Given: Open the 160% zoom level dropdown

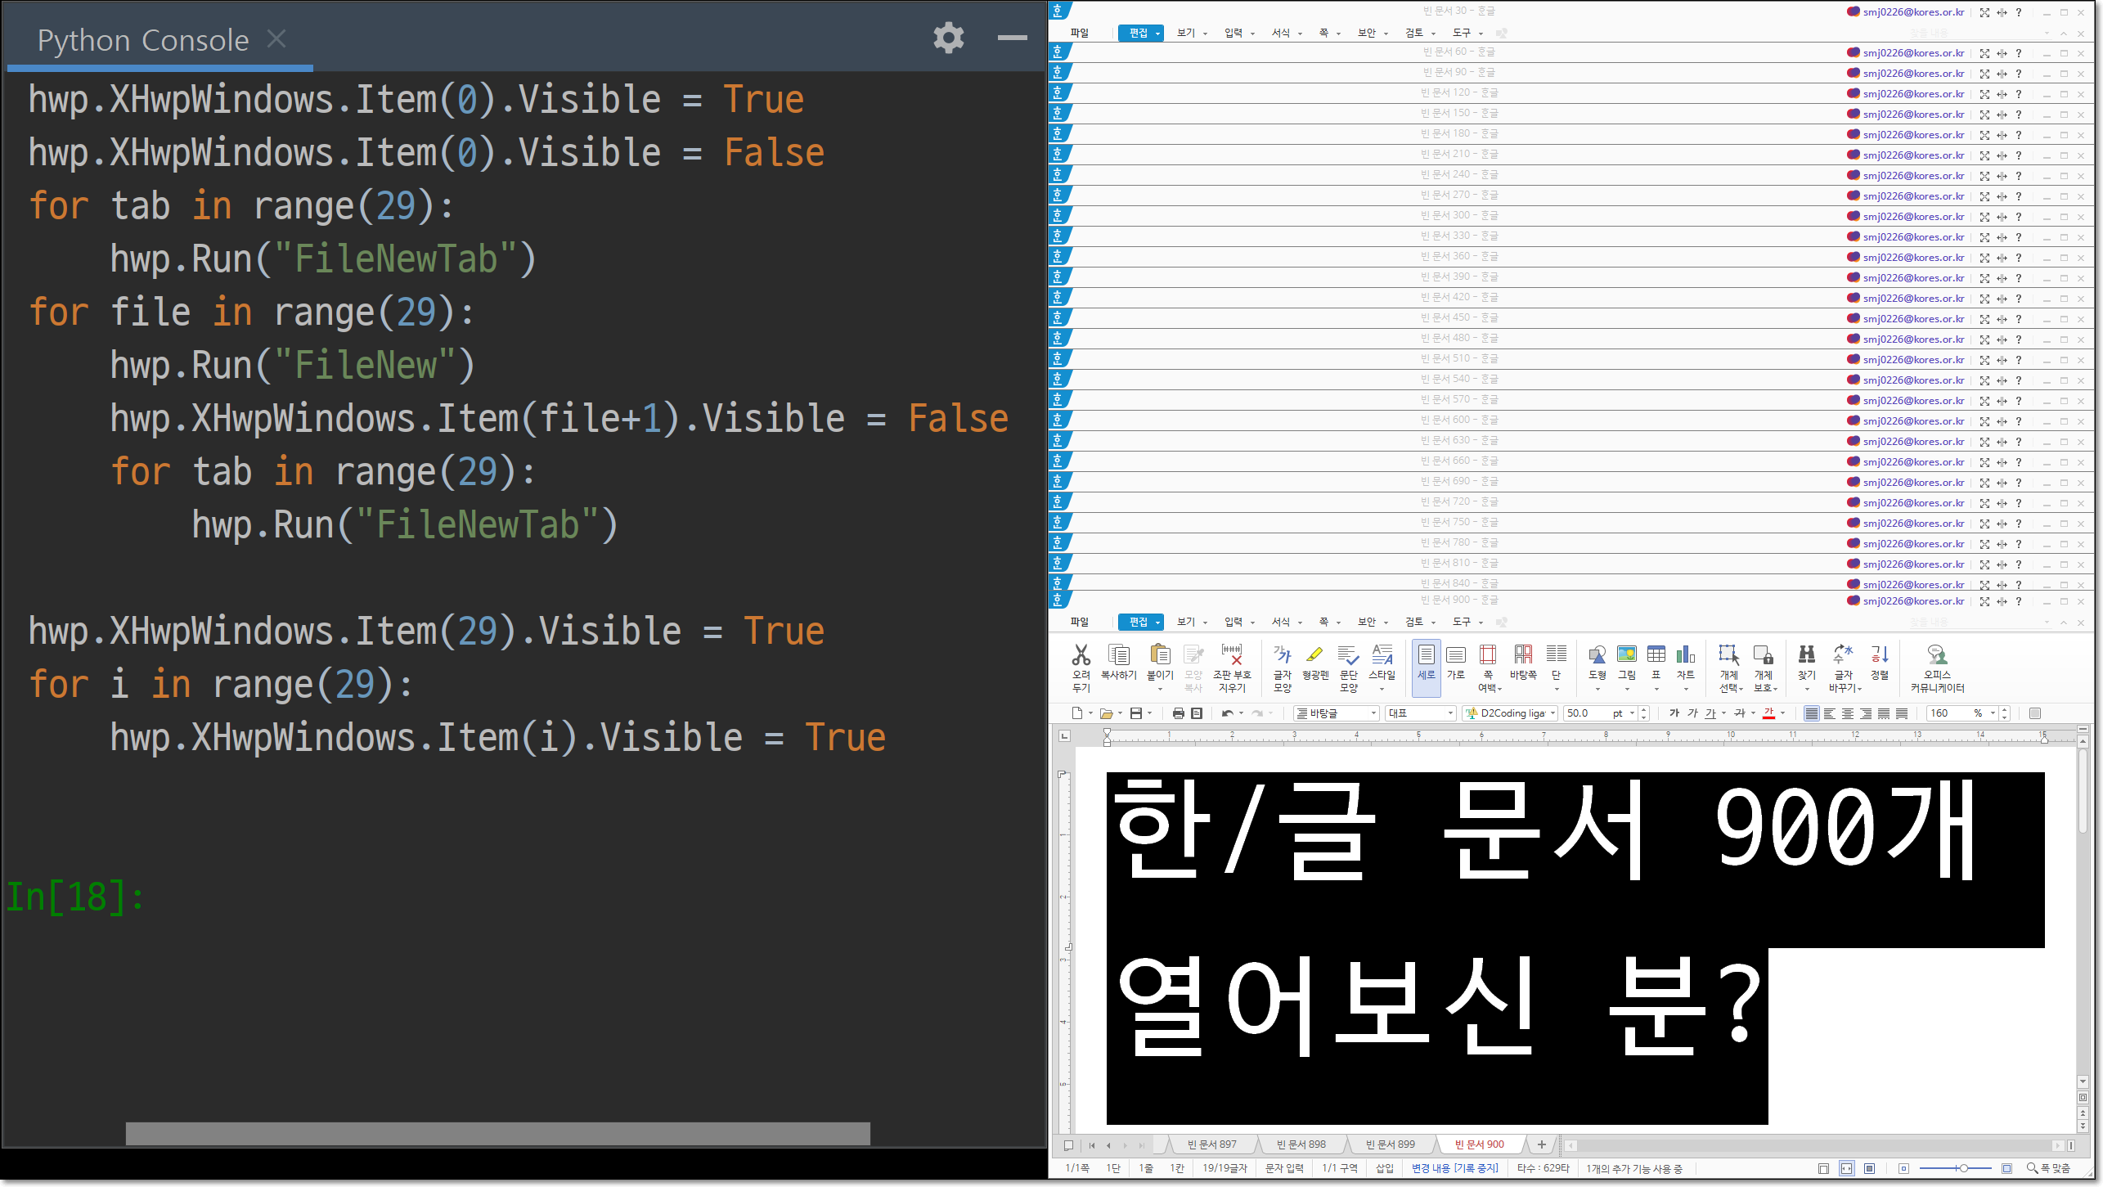Looking at the screenshot, I should tap(1993, 713).
